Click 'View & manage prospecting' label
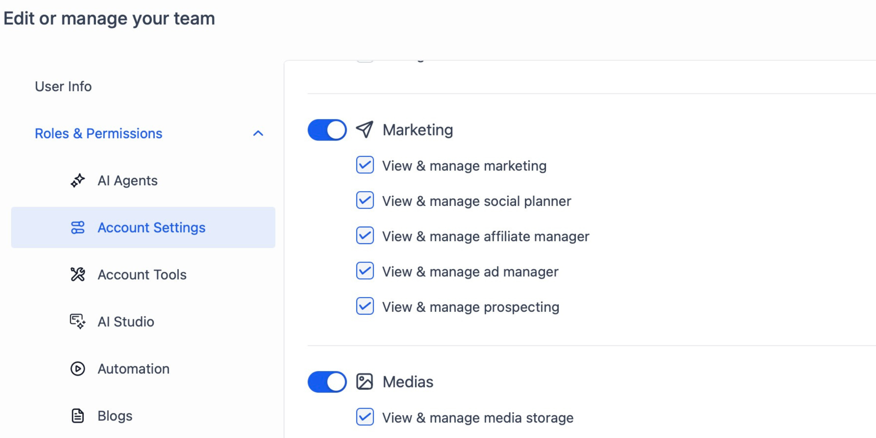The image size is (876, 438). click(471, 307)
